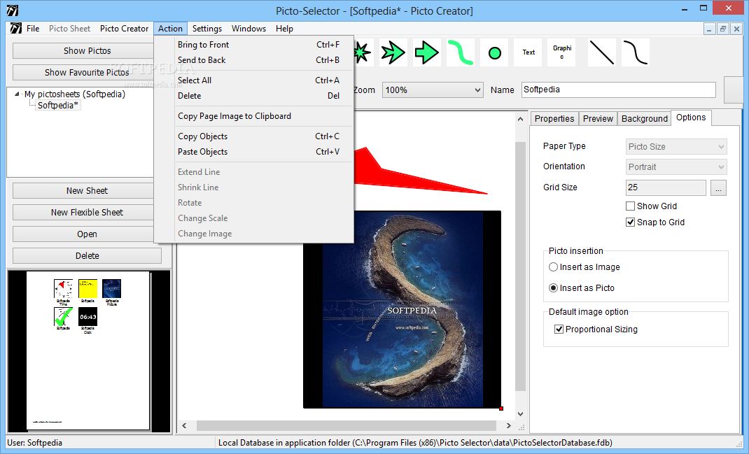Click the yellow picto thumbnail in preview

click(x=87, y=288)
